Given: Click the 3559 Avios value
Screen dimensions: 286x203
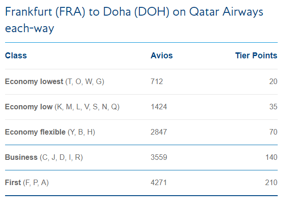Looking at the screenshot, I should (x=159, y=158).
